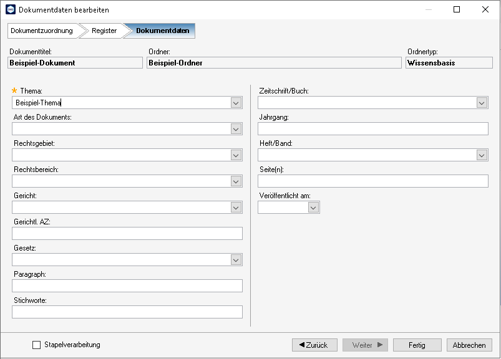This screenshot has height=359, width=501.
Task: Open the Thema dropdown arrow
Action: [x=236, y=103]
